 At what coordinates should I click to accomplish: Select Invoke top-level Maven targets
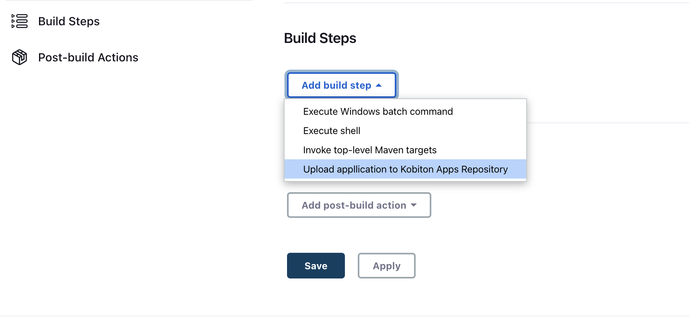[370, 150]
